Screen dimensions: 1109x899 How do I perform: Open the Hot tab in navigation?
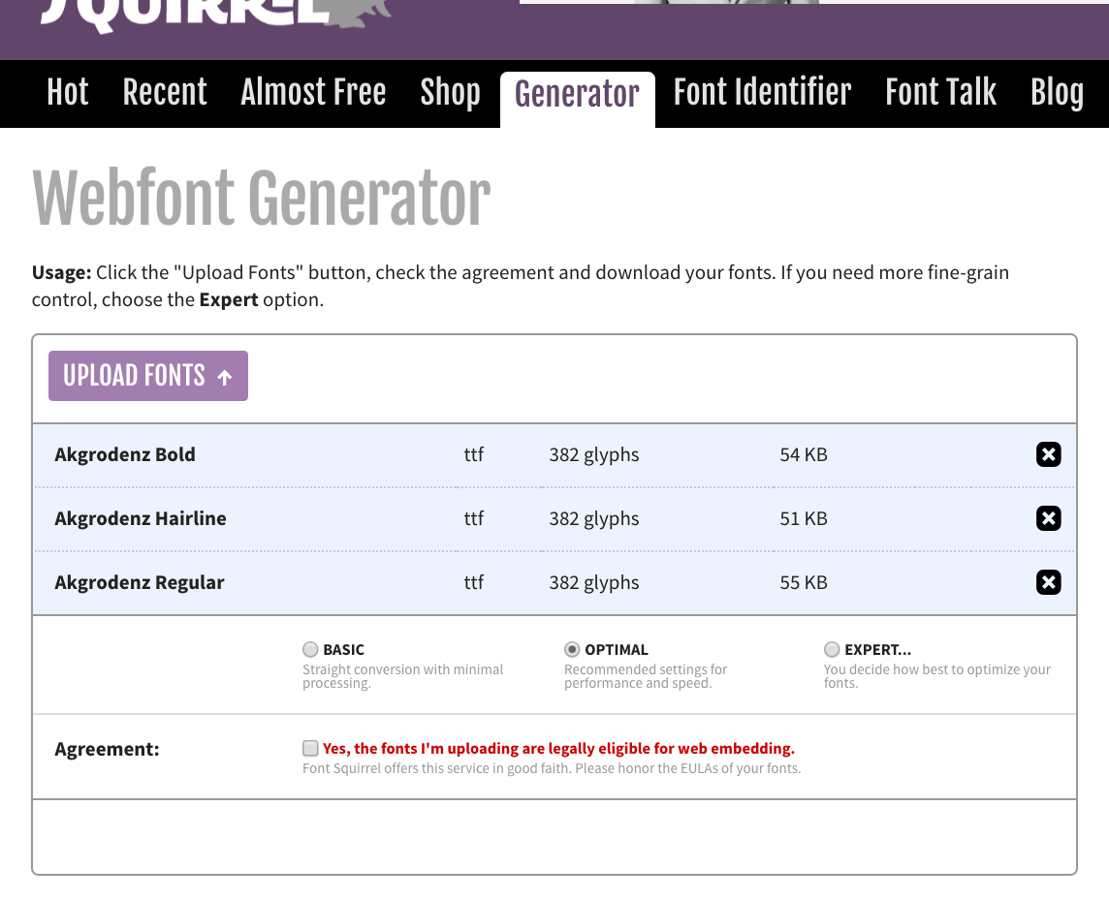pyautogui.click(x=67, y=93)
